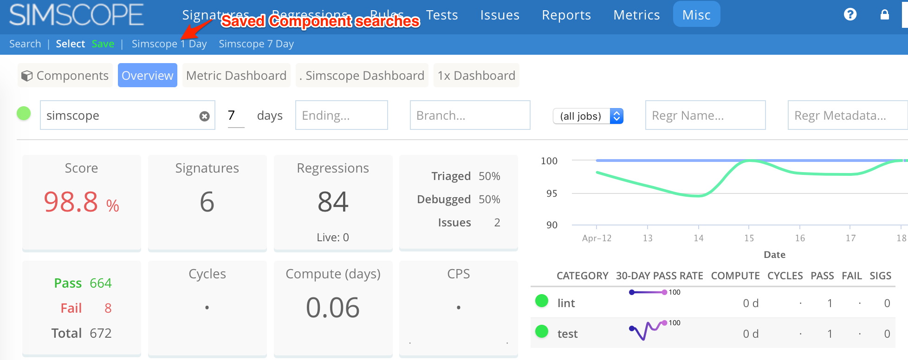Click the Compute (days) value 0.06

tap(333, 308)
